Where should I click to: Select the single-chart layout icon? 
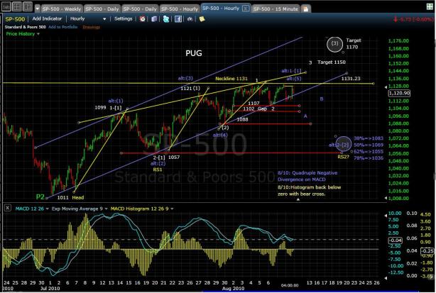coord(6,6)
